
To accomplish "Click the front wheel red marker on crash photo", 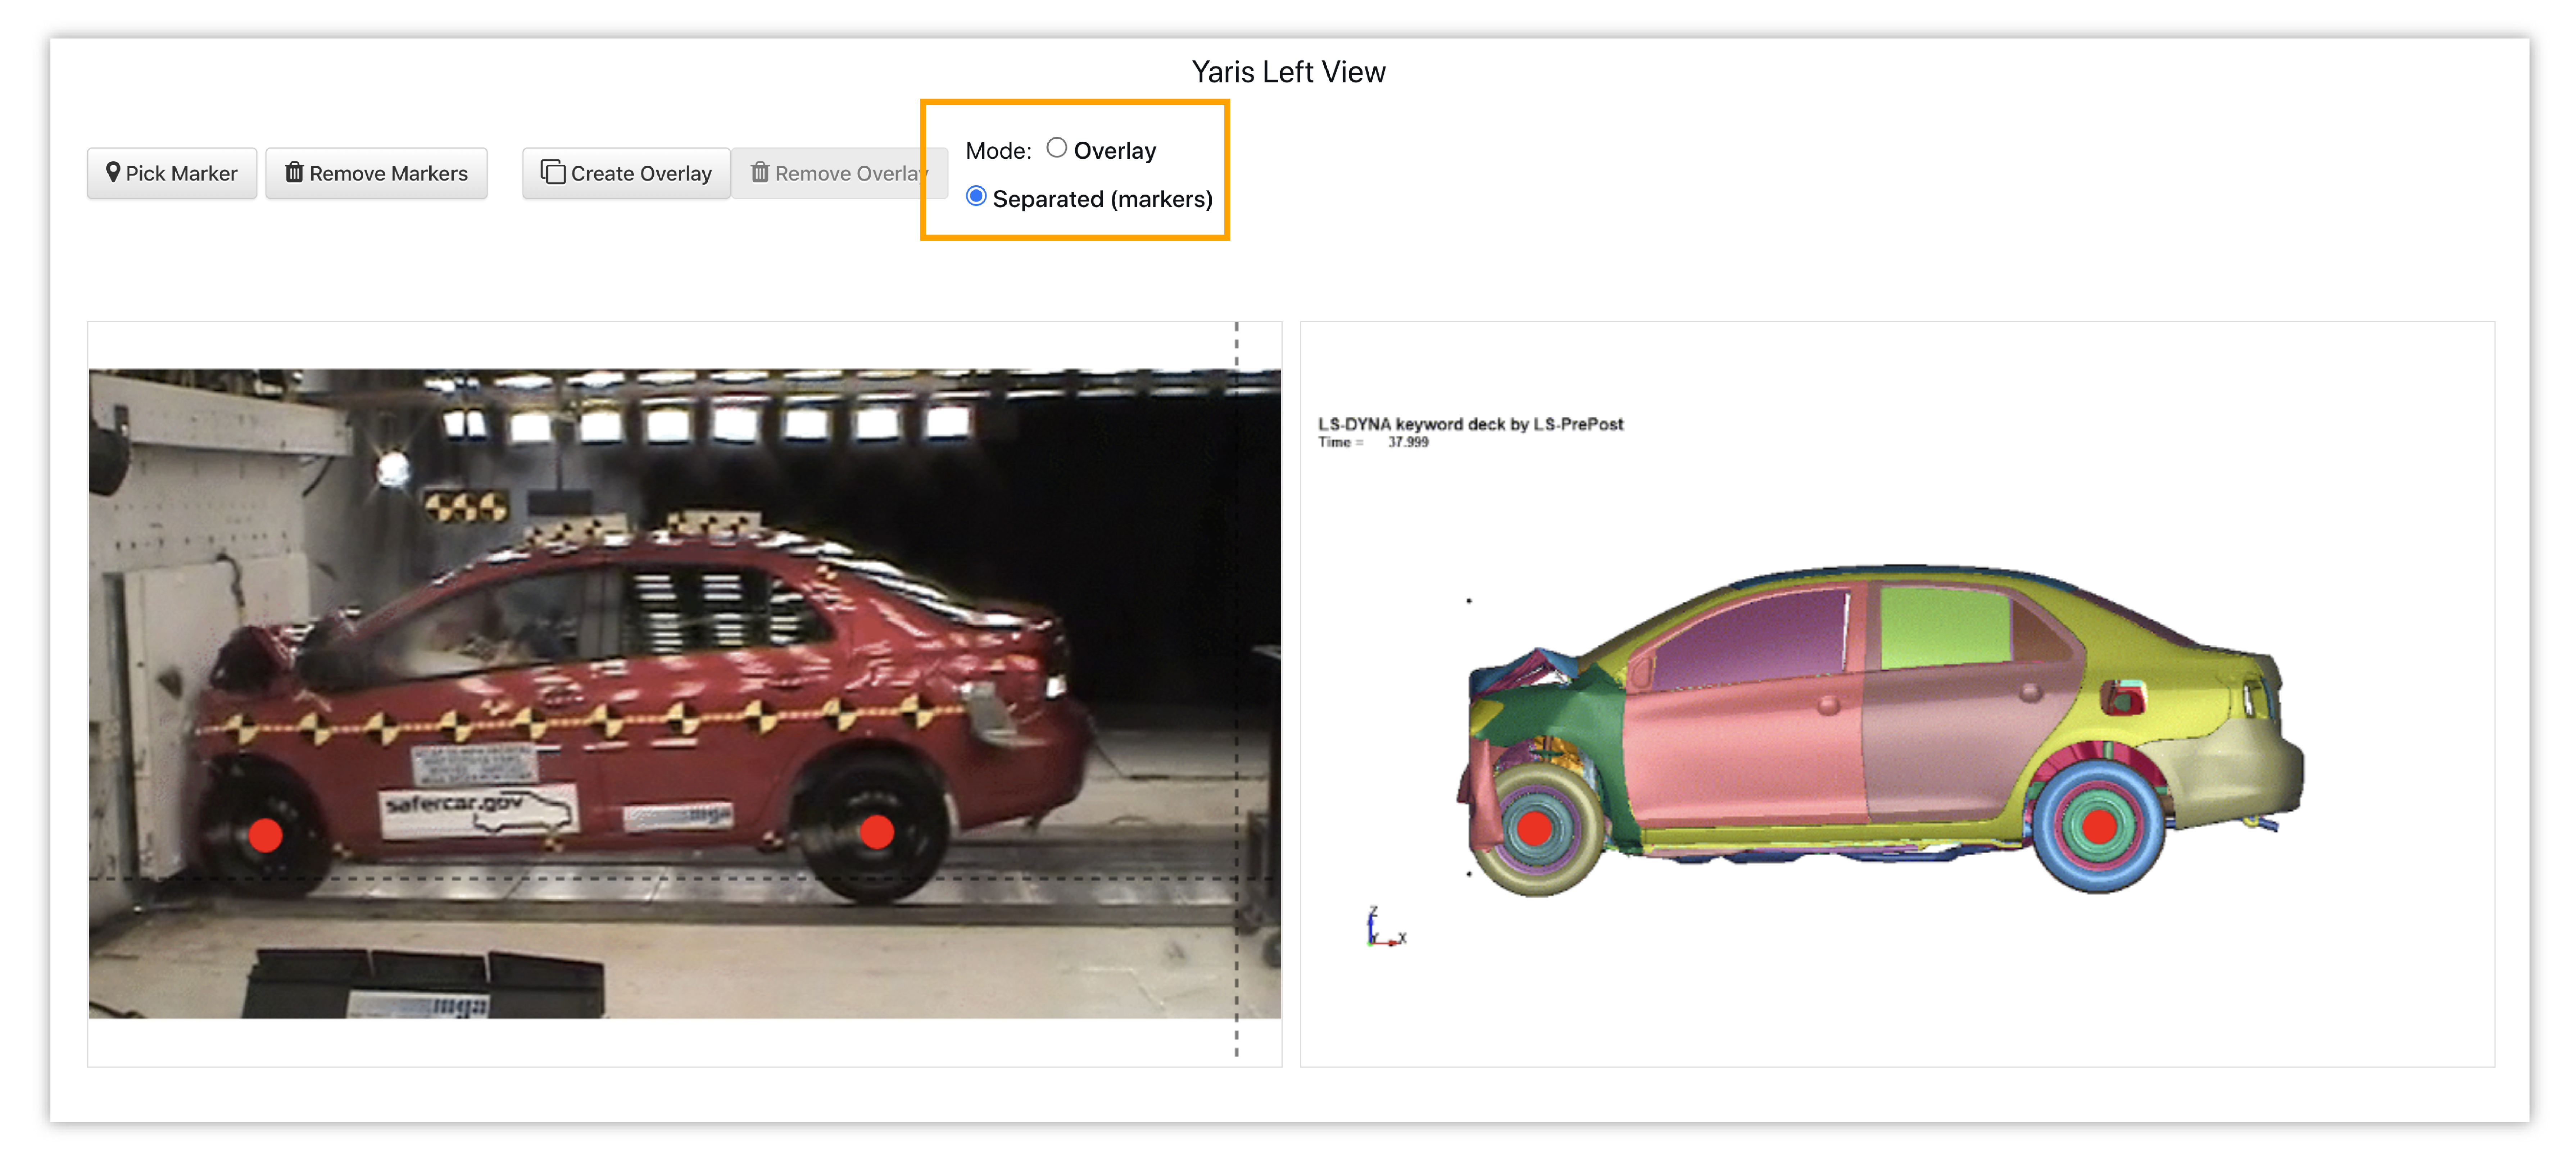I will point(265,834).
